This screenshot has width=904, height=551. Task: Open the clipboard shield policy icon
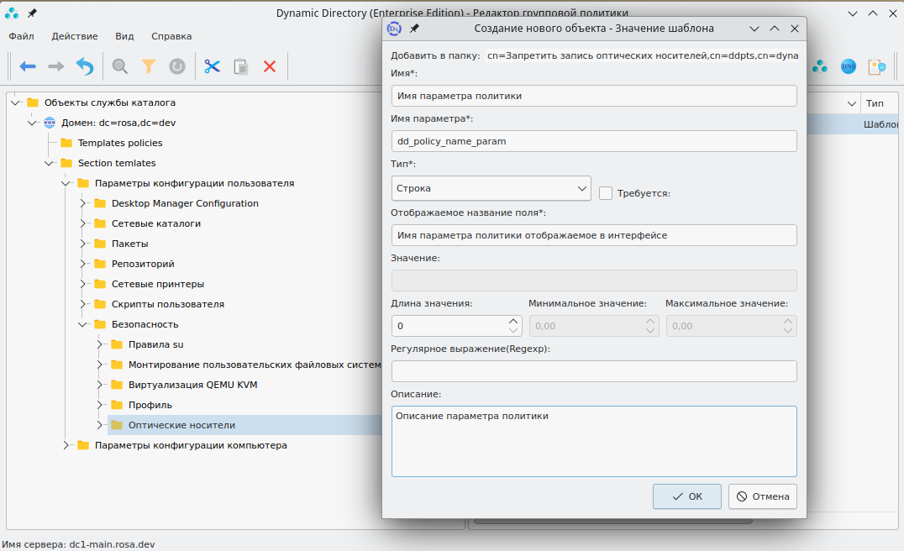coord(877,66)
